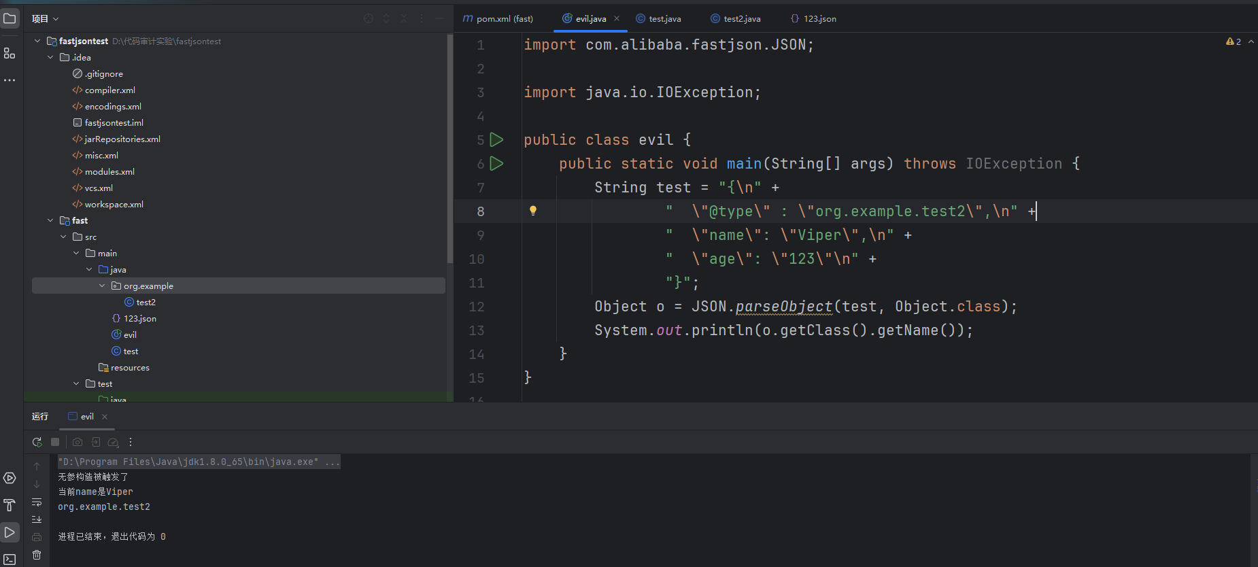Open the Terminal tool window
The height and width of the screenshot is (567, 1258).
10,560
